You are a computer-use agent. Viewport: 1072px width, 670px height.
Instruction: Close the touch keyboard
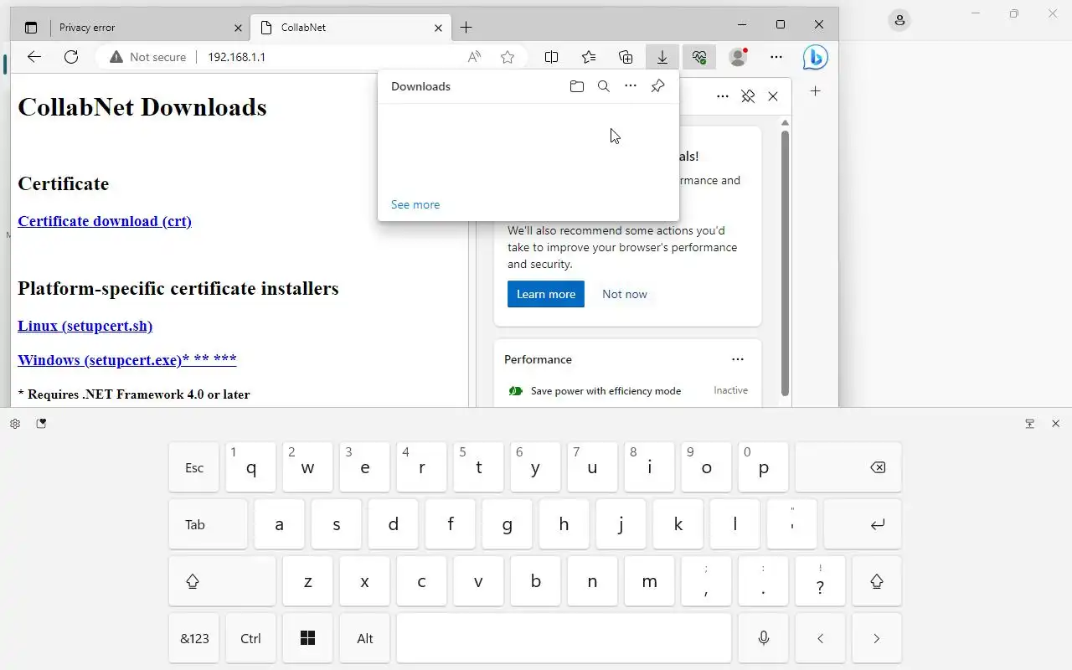[x=1055, y=424]
